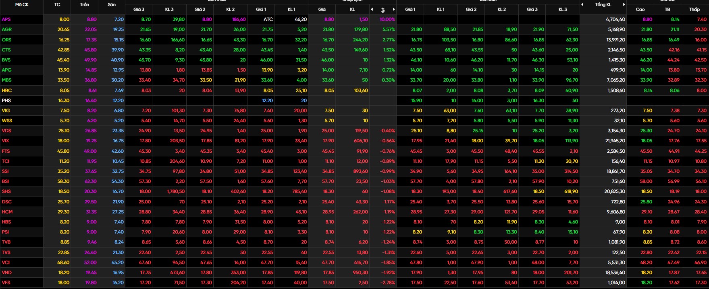Click the Tổng KL column header
Screen dimensions: 709x289
click(603, 4)
